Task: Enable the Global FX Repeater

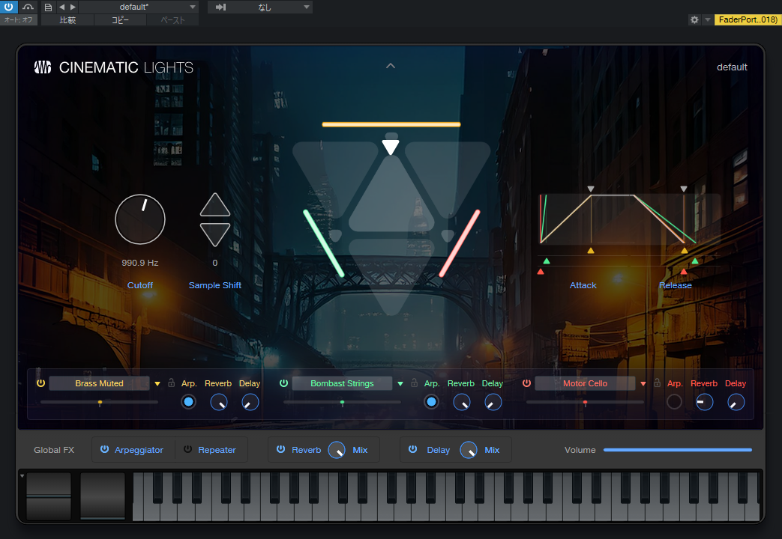Action: (x=187, y=450)
